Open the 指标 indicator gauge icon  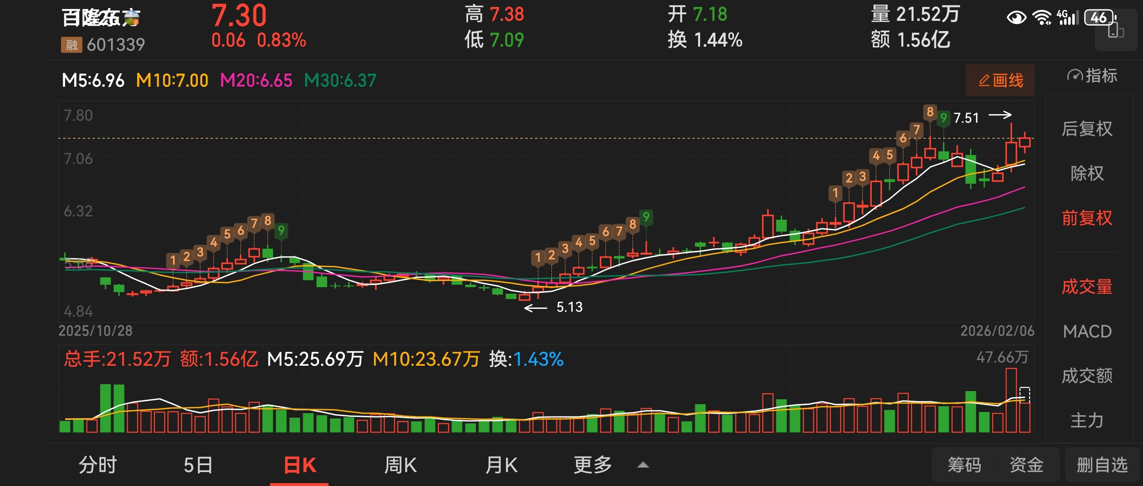[x=1075, y=76]
